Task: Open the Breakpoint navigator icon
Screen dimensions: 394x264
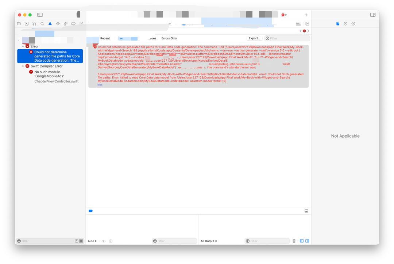Action: coord(73,24)
